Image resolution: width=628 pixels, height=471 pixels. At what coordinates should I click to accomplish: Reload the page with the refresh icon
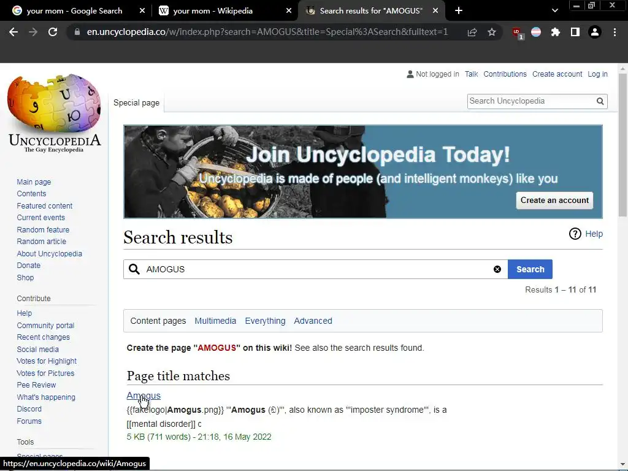pos(53,32)
